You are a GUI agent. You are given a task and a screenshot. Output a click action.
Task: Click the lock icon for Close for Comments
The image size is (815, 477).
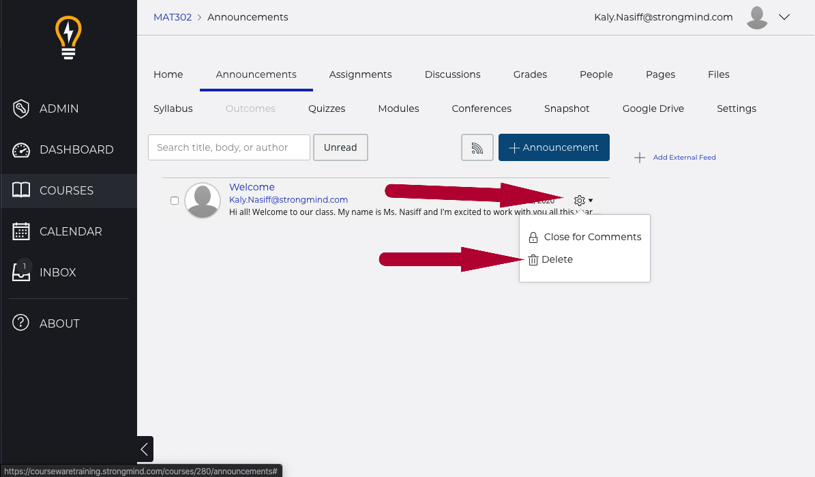coord(533,237)
